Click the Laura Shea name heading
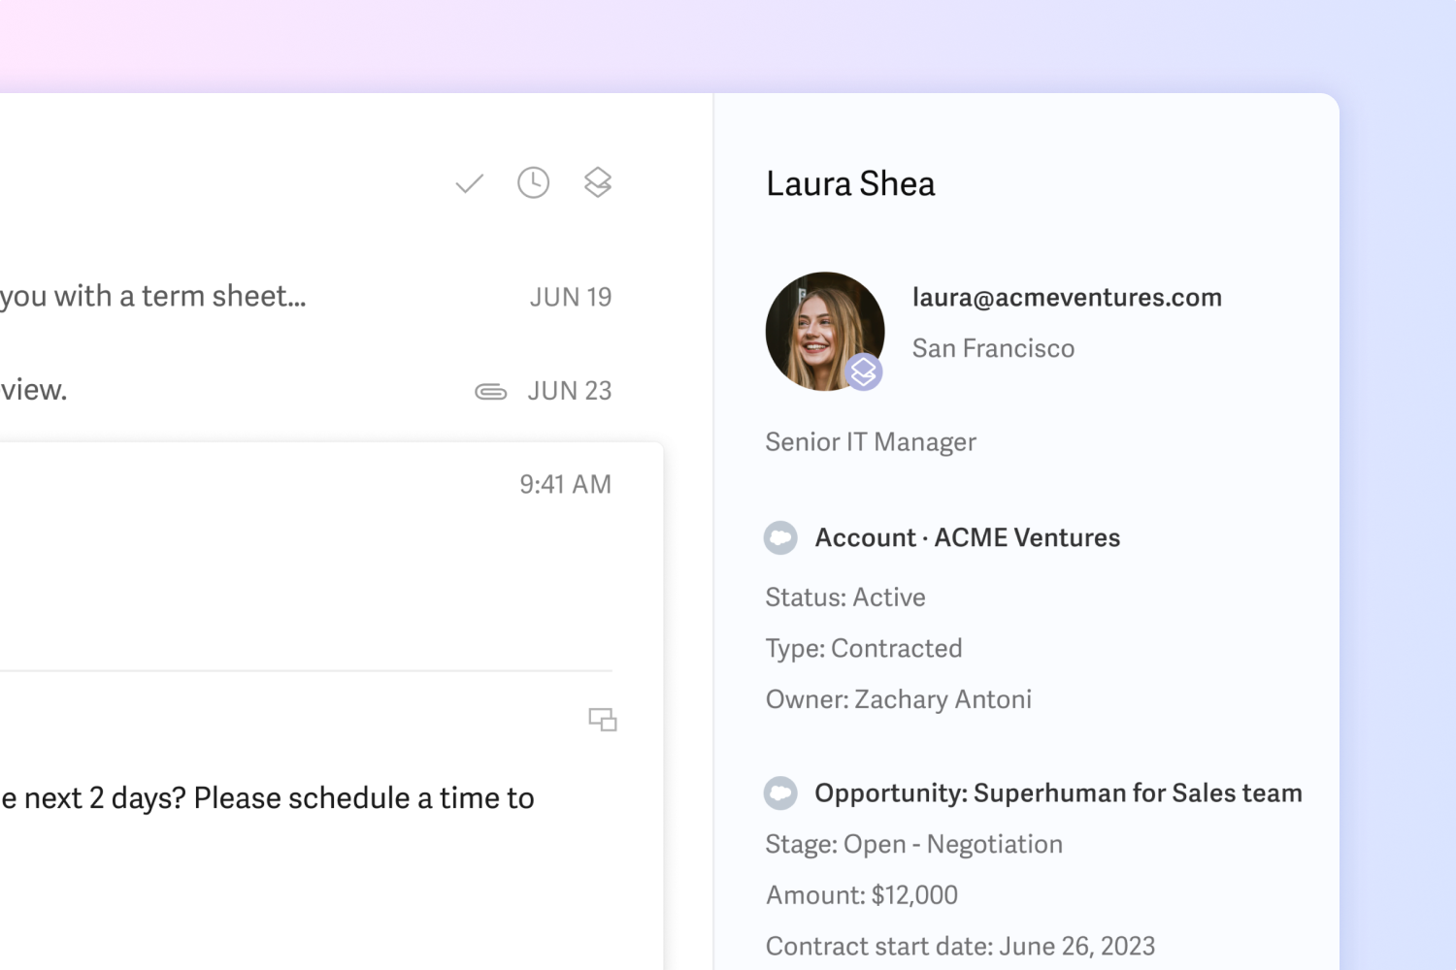The height and width of the screenshot is (970, 1456). point(850,183)
